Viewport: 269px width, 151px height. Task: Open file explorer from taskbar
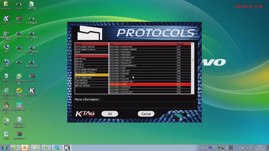coord(36,148)
